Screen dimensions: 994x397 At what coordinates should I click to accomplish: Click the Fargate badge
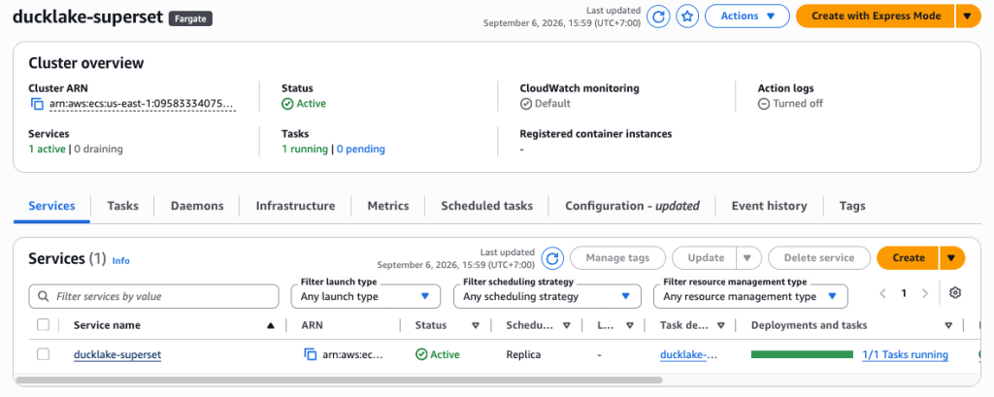(191, 17)
